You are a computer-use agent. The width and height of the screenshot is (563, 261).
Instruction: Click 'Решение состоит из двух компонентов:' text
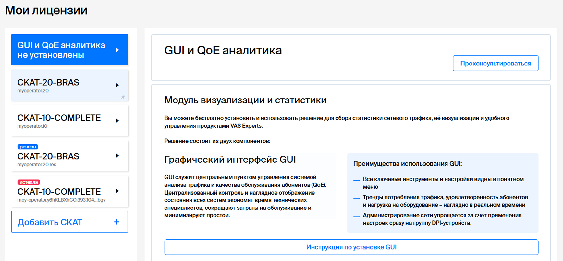[217, 141]
